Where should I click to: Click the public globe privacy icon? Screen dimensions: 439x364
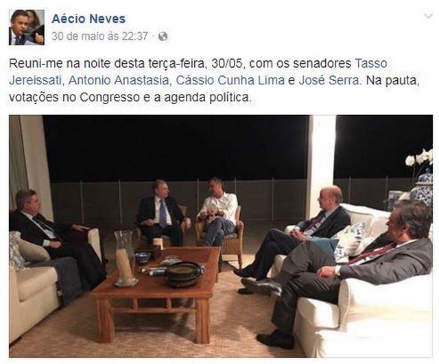[x=163, y=36]
